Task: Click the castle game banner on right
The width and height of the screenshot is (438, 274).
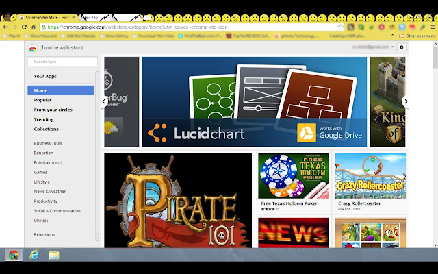Action: pos(388,102)
